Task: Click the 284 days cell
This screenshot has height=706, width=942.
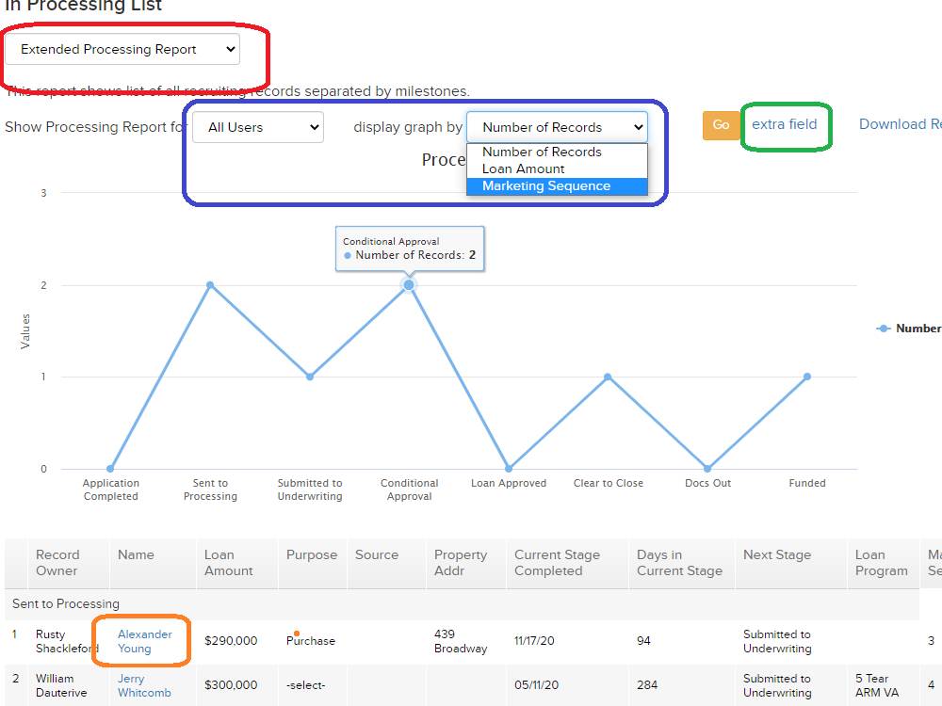Action: coord(647,685)
